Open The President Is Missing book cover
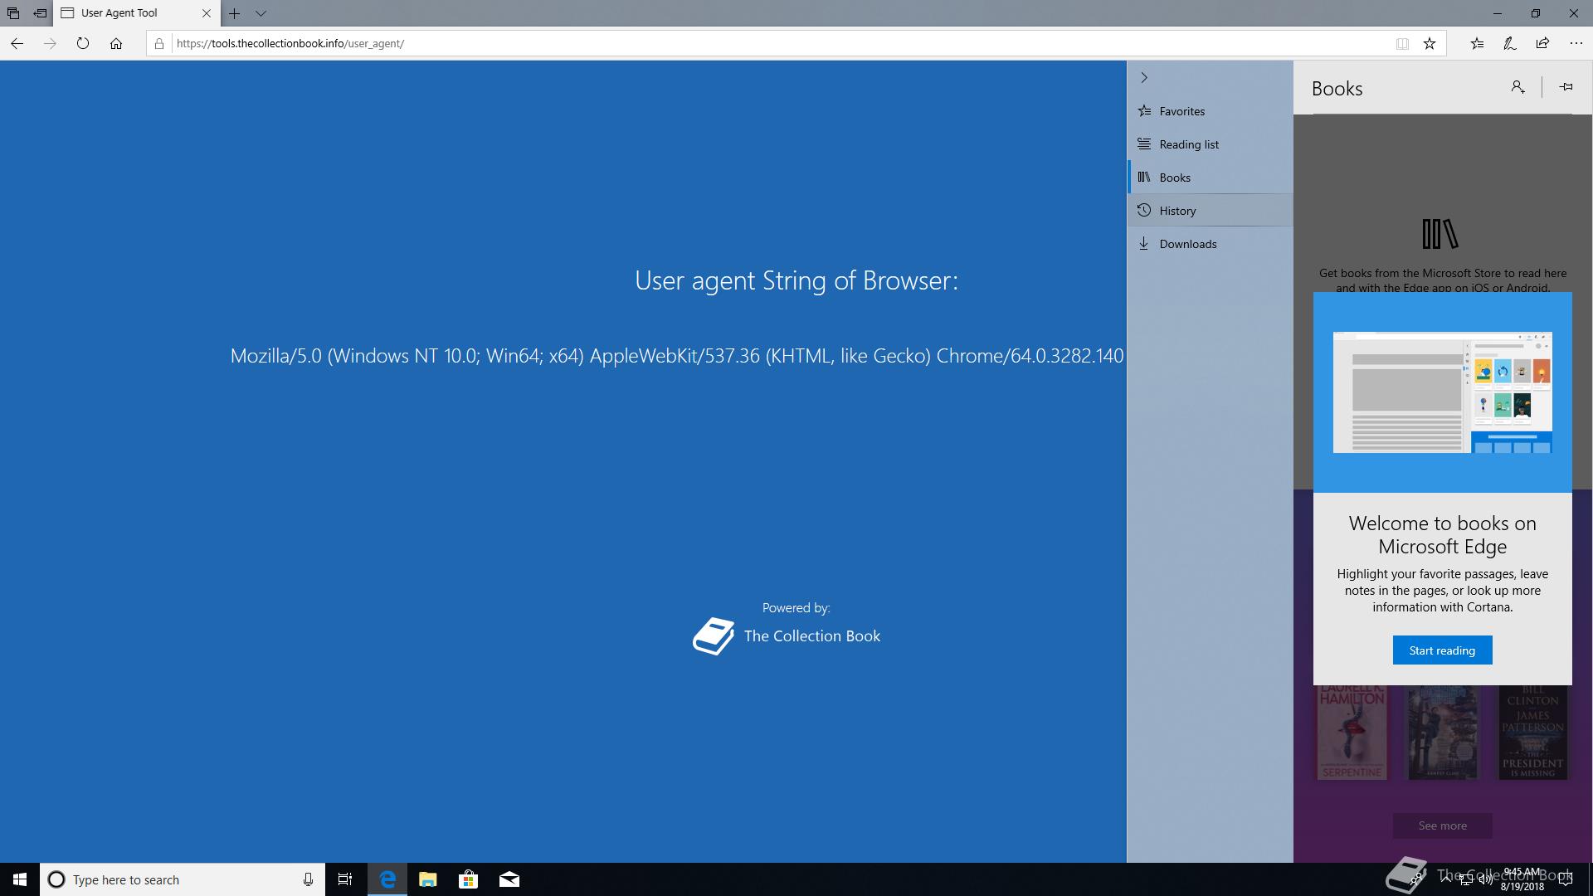The image size is (1593, 896). coord(1532,733)
